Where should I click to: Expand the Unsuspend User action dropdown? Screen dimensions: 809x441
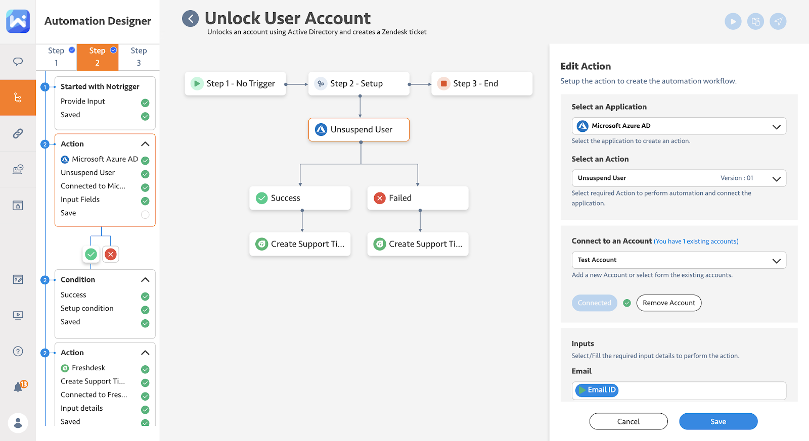pyautogui.click(x=679, y=178)
